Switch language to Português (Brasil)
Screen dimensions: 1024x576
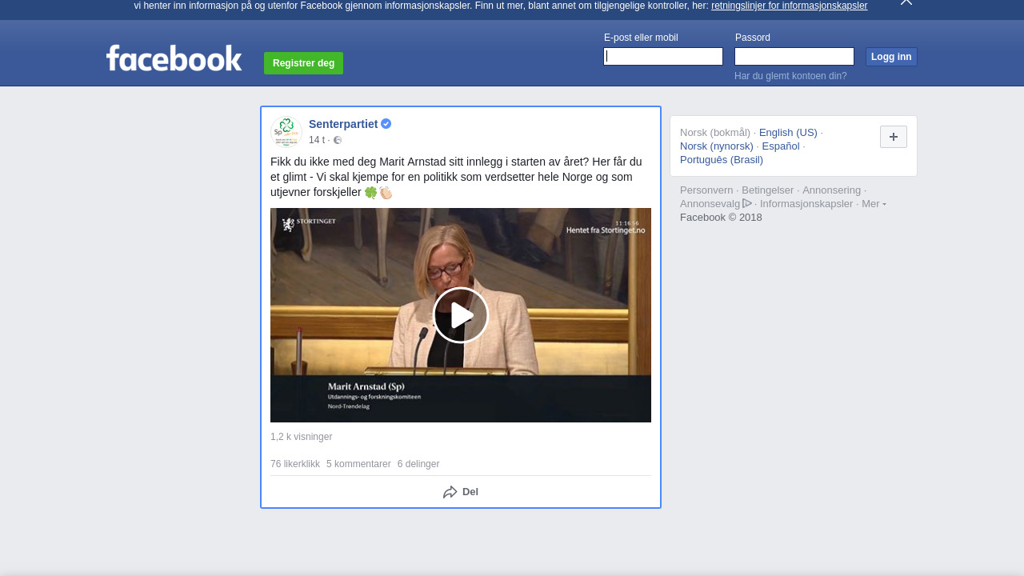click(x=722, y=160)
